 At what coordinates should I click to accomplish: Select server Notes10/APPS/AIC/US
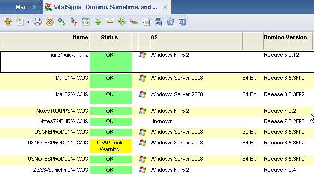tap(62, 111)
